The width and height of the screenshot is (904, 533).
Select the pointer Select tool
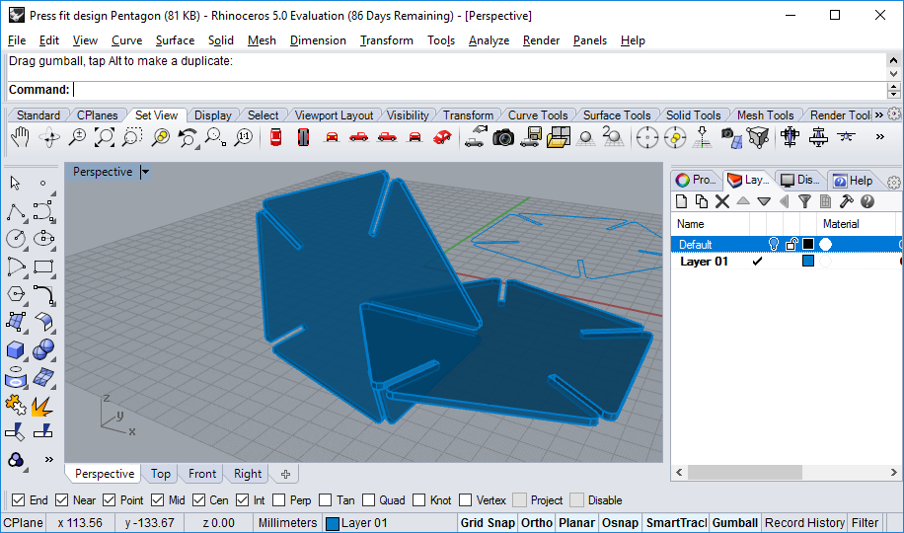click(x=15, y=184)
